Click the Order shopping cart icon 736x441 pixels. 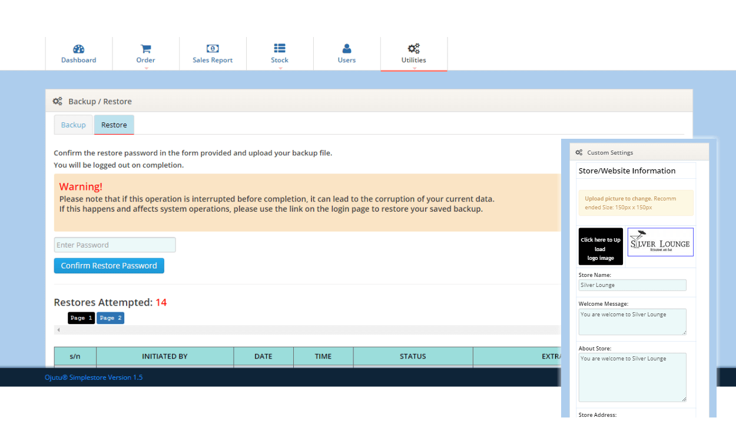click(x=145, y=49)
